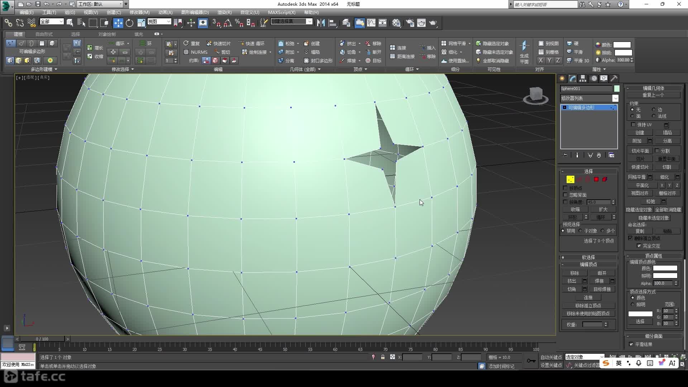Click the 目标焊接 button
Screen dimensions: 688x387
pyautogui.click(x=602, y=289)
